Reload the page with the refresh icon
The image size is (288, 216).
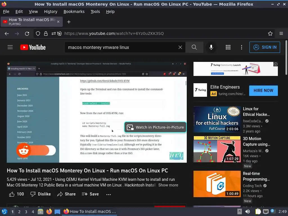click(x=27, y=33)
